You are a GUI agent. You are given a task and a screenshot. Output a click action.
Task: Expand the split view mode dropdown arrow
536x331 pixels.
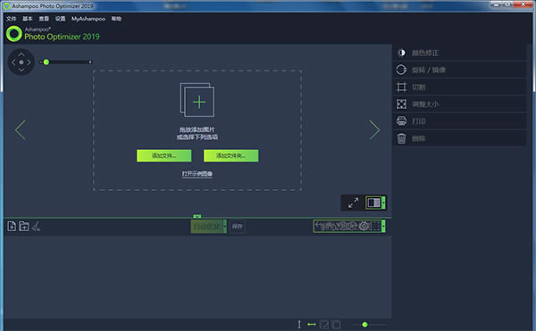(384, 203)
